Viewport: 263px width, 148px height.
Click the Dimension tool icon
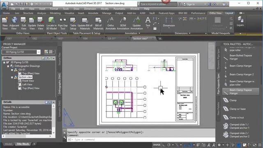[x=169, y=21]
